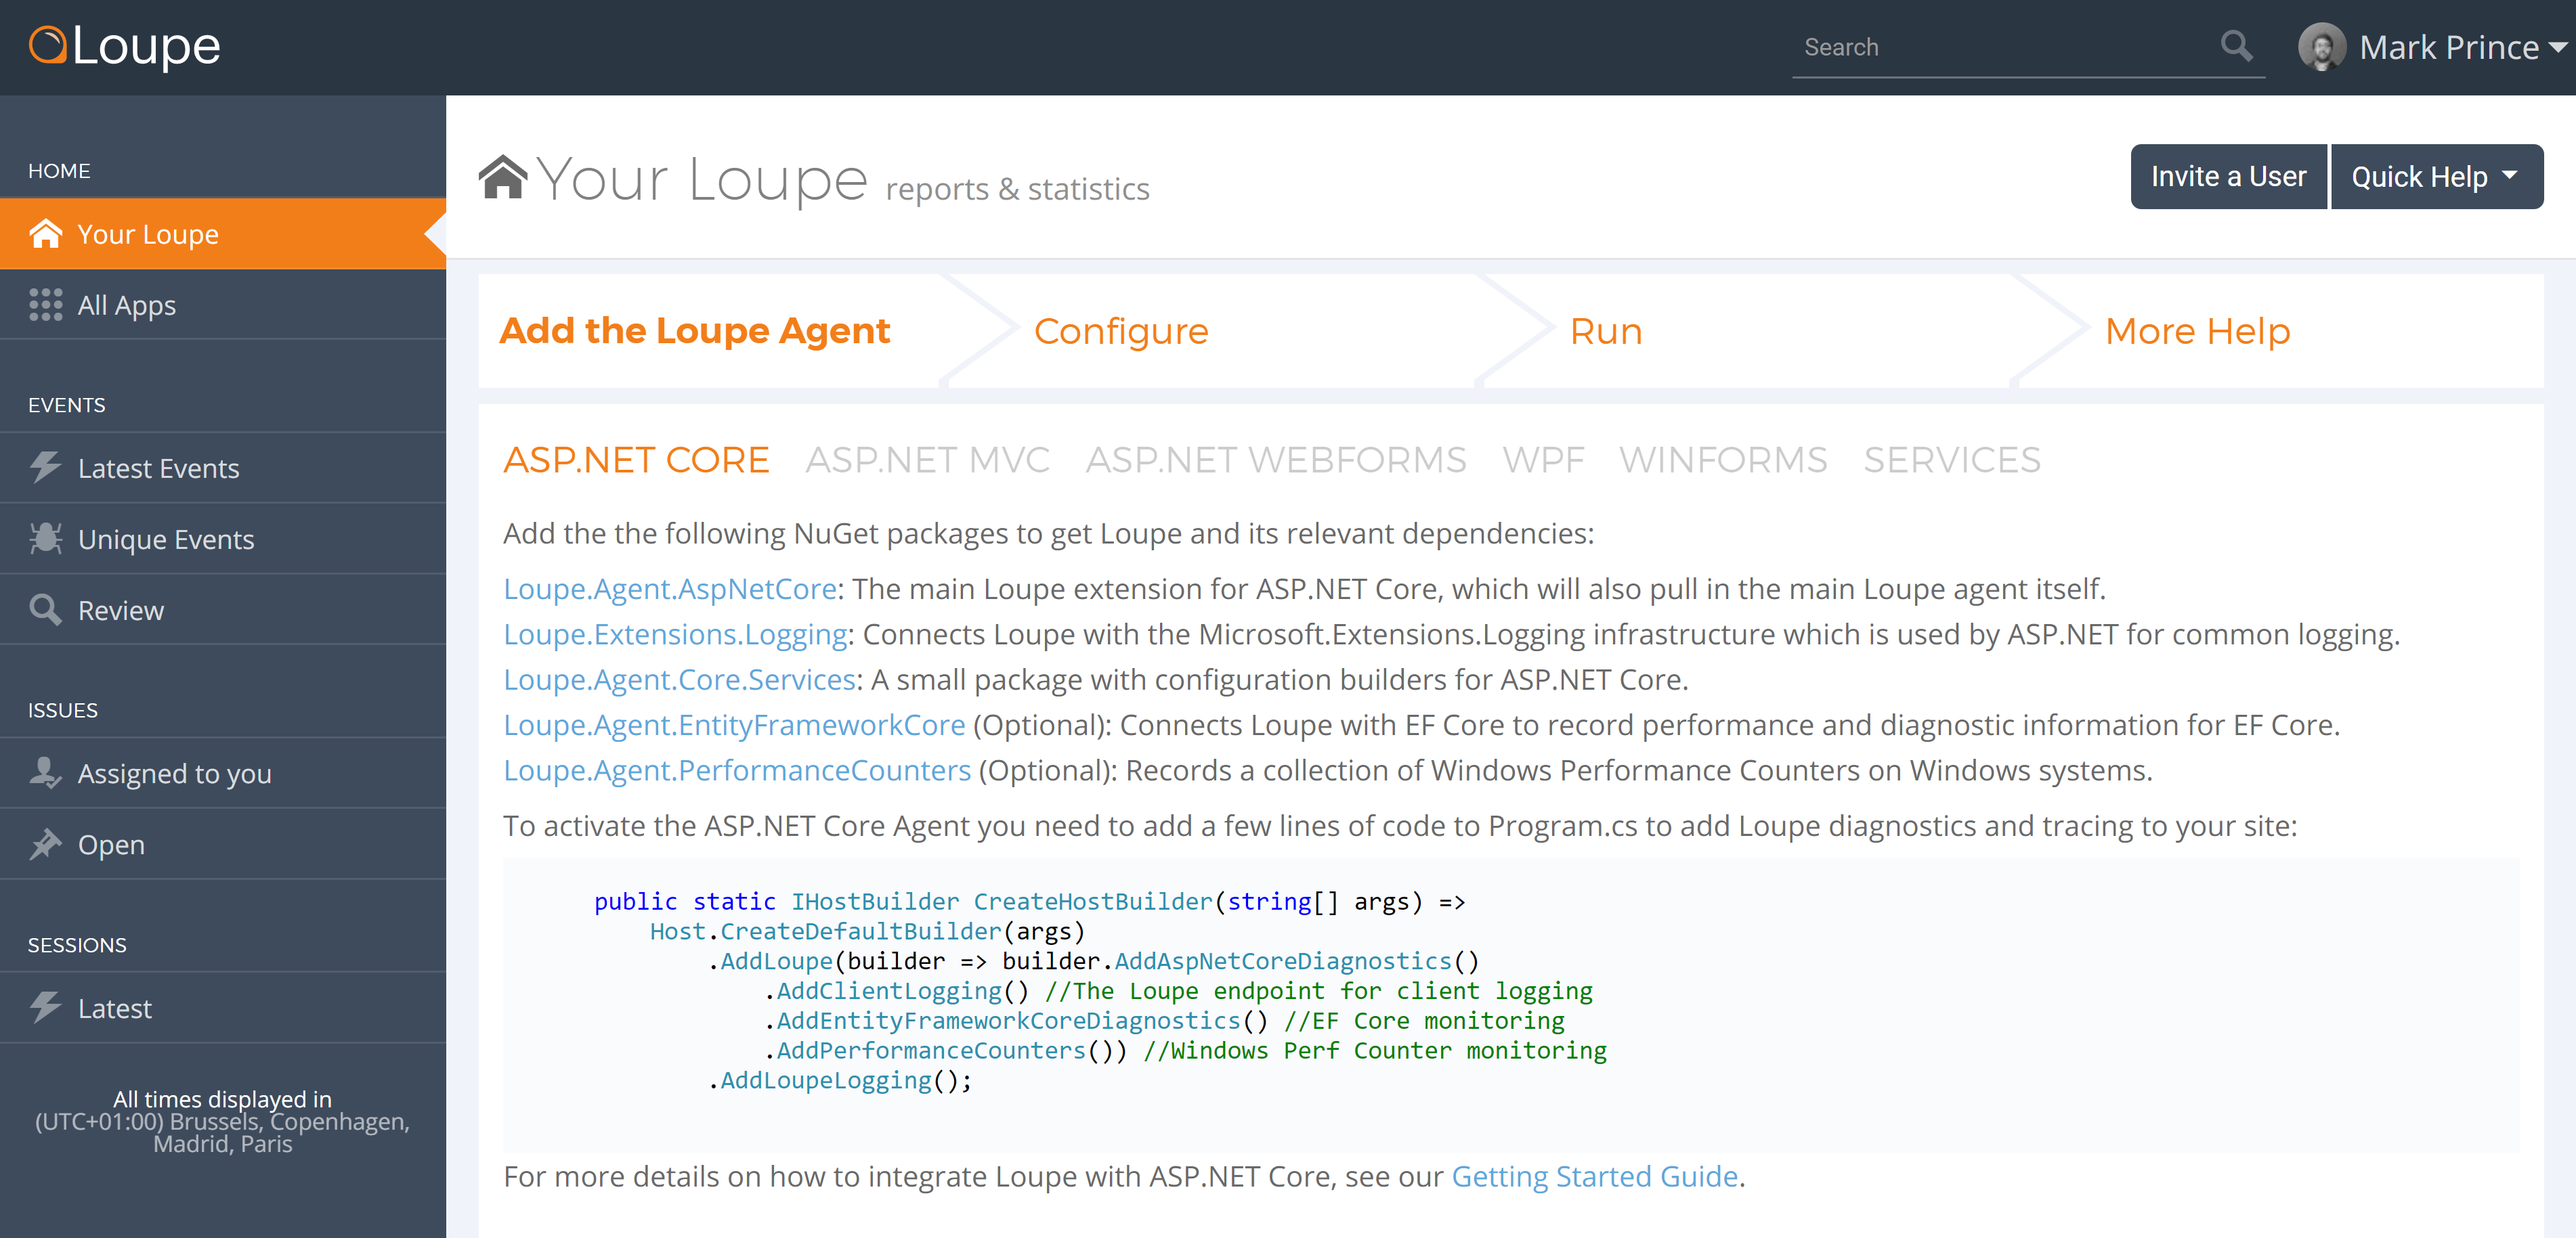Image resolution: width=2576 pixels, height=1238 pixels.
Task: Click AddClientLogging in the code sample
Action: 888,991
